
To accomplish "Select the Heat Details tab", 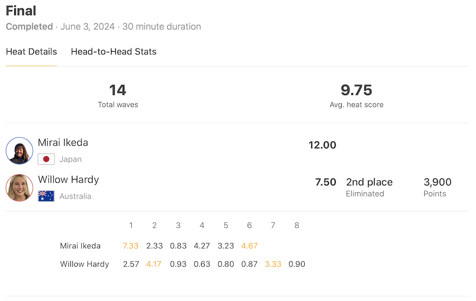I will coord(31,52).
